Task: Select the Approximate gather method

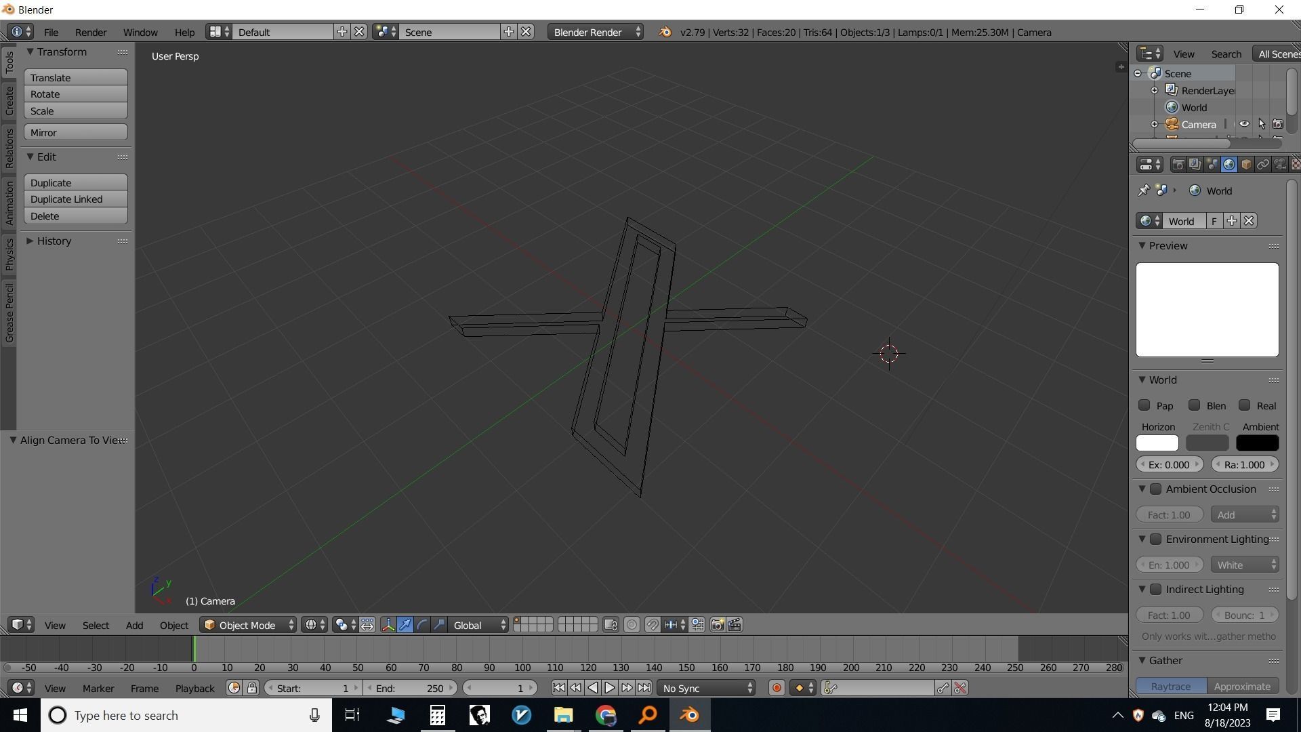Action: coord(1243,686)
